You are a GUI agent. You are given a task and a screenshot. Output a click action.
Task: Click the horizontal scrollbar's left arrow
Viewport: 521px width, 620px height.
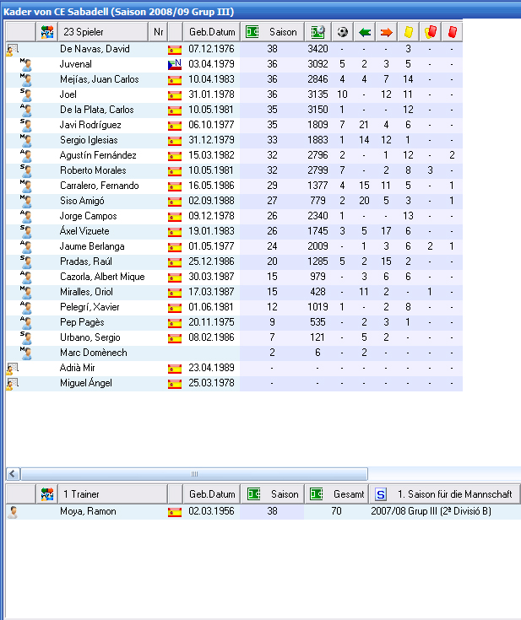pyautogui.click(x=12, y=474)
